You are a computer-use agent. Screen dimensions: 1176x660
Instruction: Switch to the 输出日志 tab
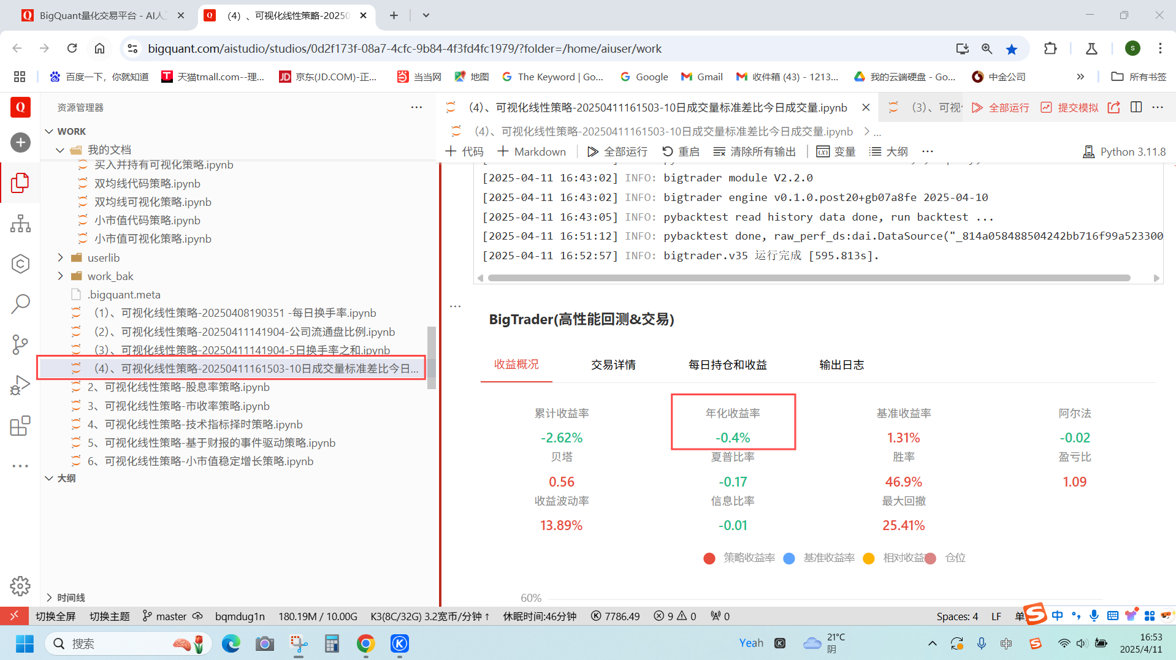(841, 365)
